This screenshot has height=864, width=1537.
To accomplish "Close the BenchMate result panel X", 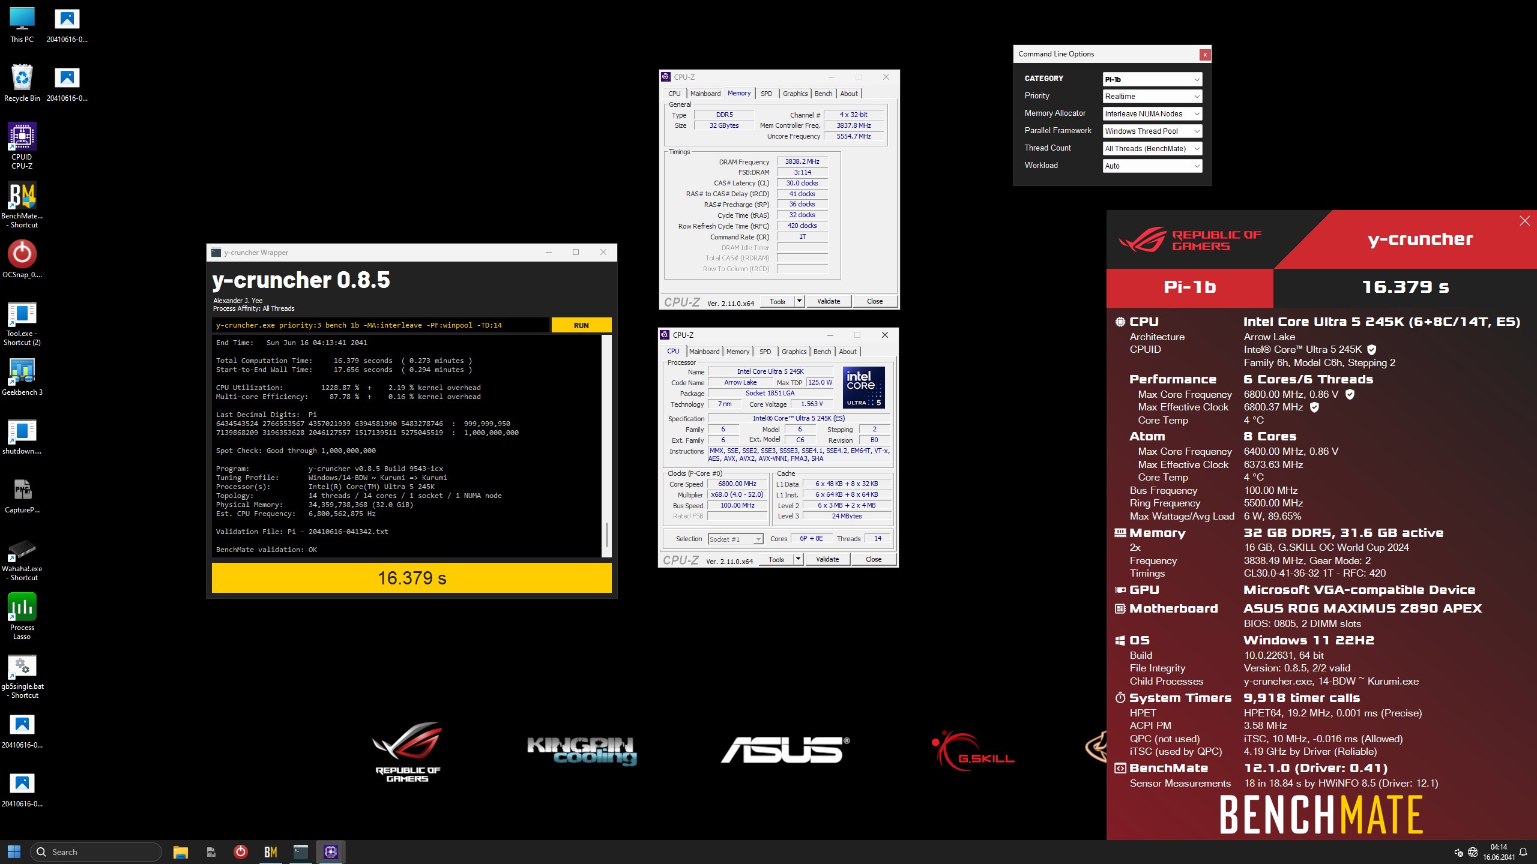I will 1524,221.
